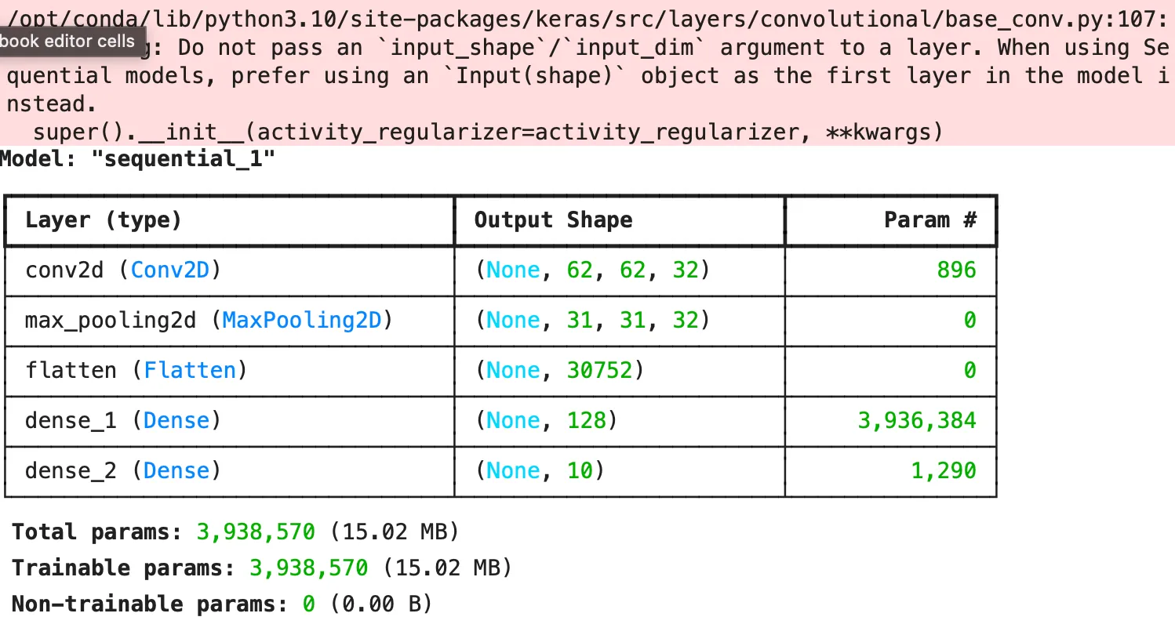Click the Non-trainable params summary line
The width and height of the screenshot is (1175, 635).
221,604
